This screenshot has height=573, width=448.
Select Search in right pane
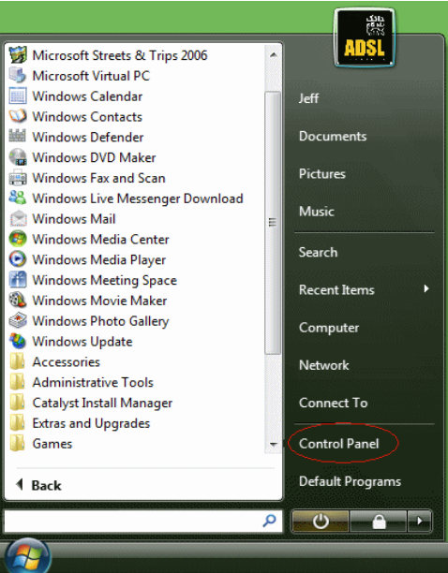click(318, 252)
